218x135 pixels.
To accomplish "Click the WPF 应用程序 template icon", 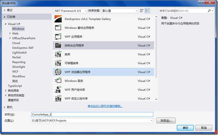I will (x=58, y=36).
